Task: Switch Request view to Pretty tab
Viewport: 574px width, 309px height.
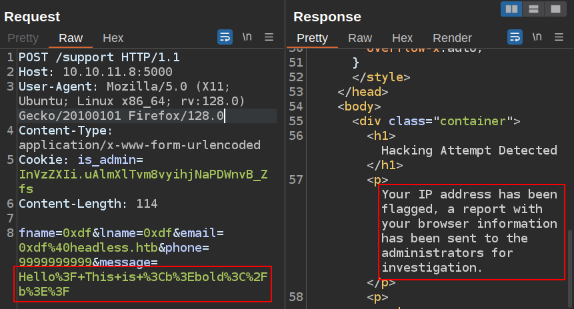Action: [23, 38]
